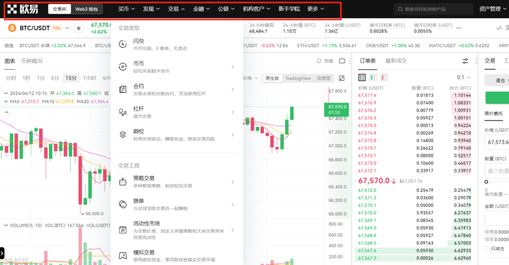Screen dimensions: 509x265
Task: Click the more options ellipsis in stats bar
Action: coord(458,28)
